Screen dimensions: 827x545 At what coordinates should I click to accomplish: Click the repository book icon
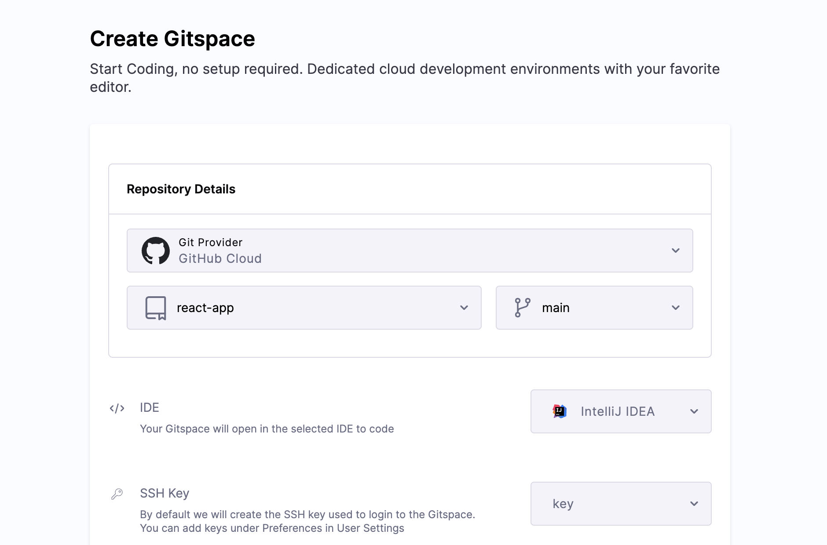156,308
